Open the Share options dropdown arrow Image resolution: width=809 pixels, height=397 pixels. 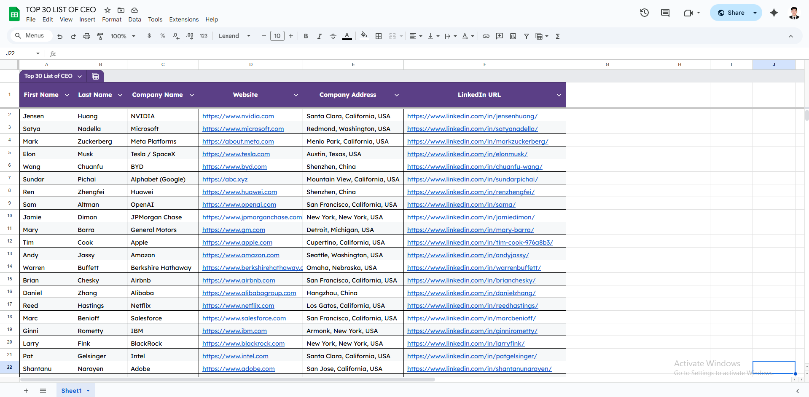(755, 13)
